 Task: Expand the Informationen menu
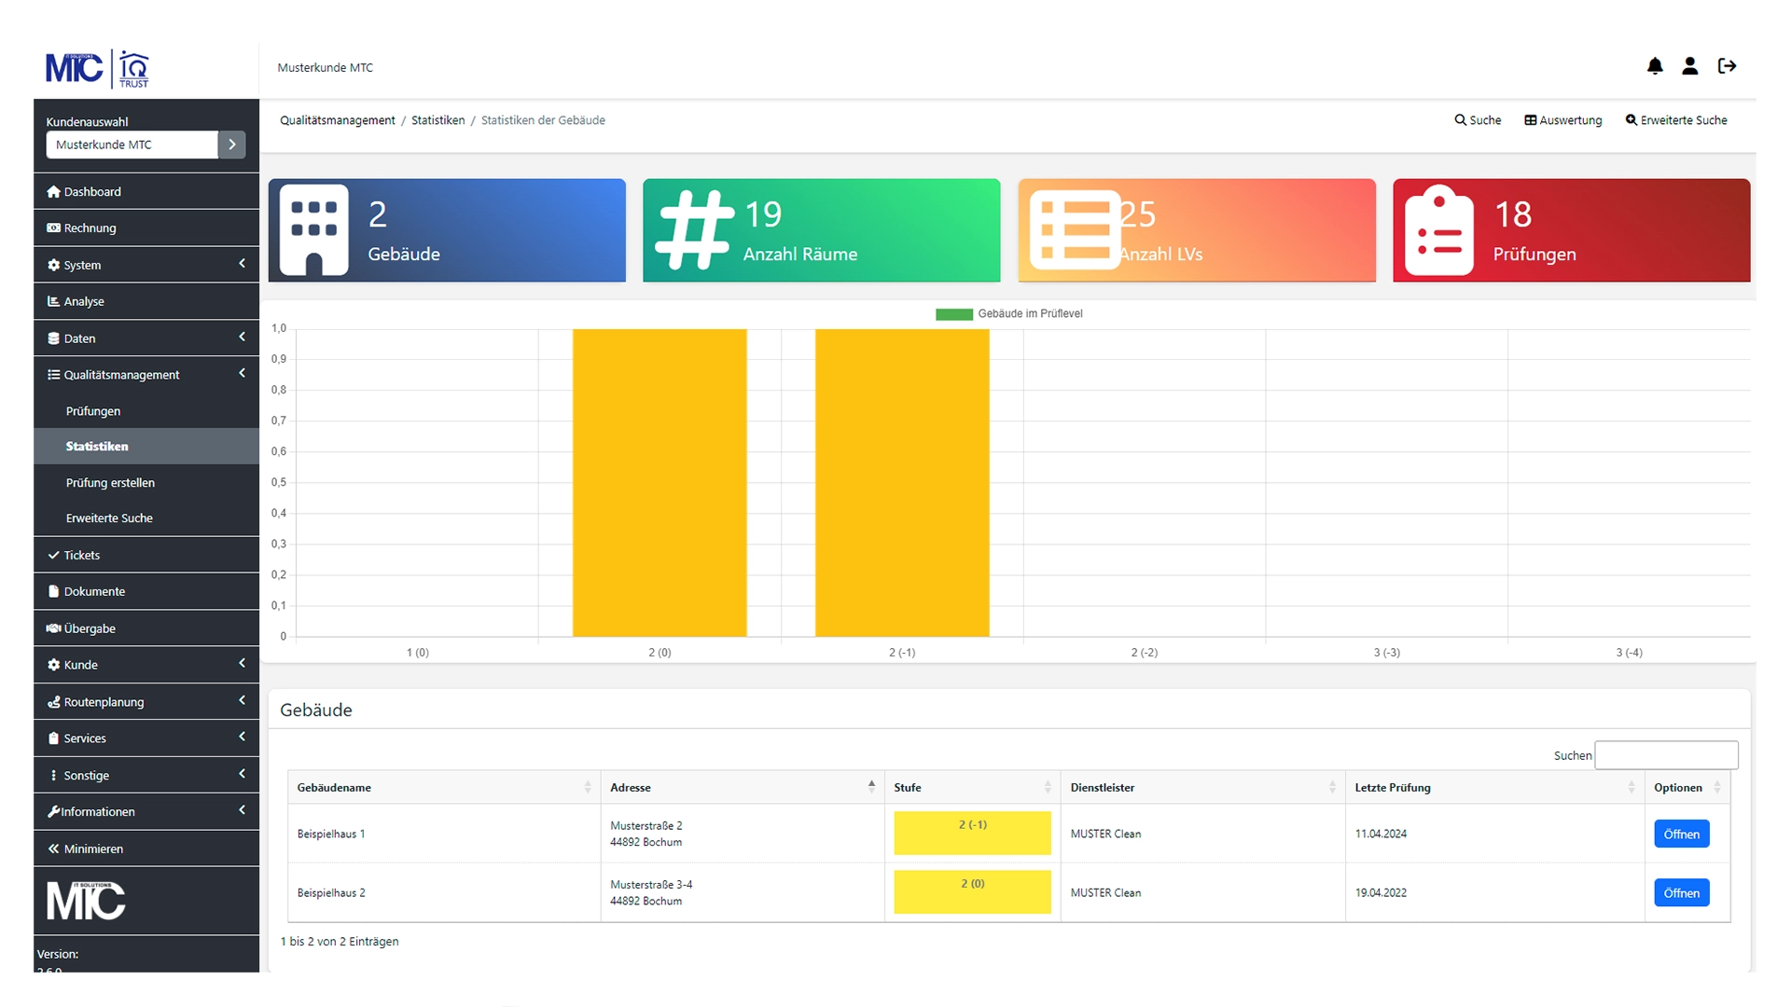coord(146,812)
